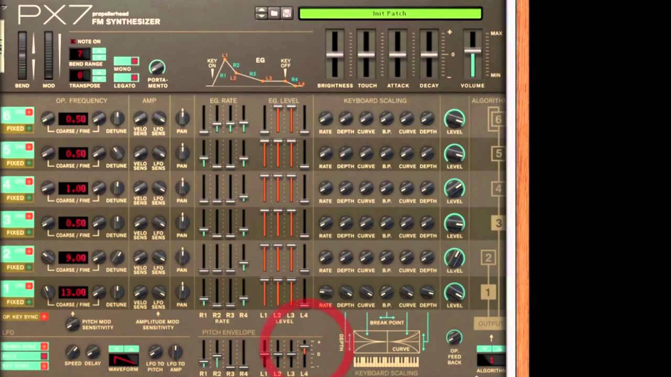Click operator 6 Detune knob
This screenshot has width=671, height=377.
click(117, 118)
